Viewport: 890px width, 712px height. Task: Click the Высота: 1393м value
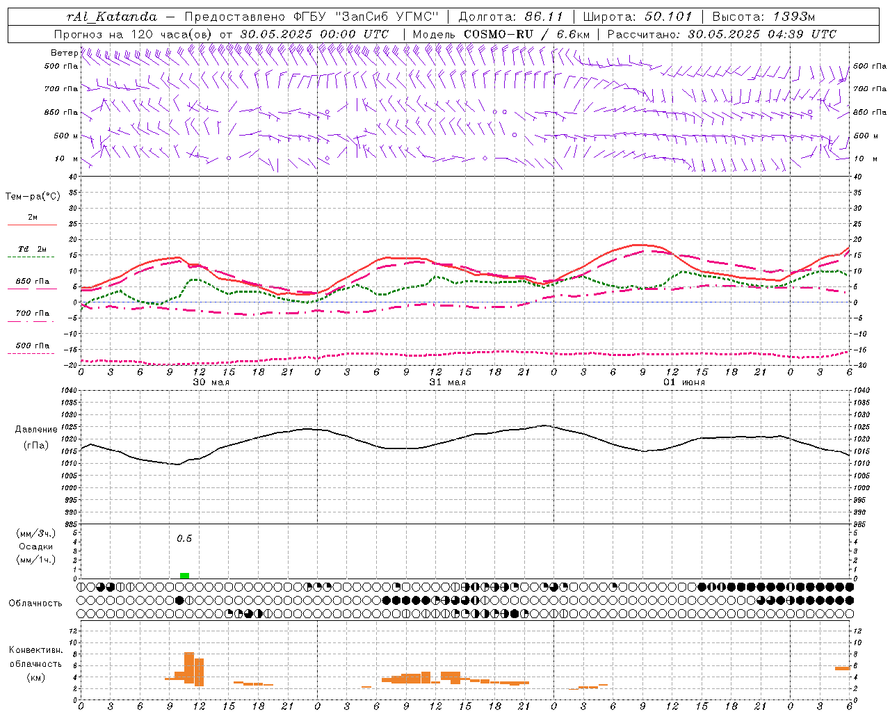pyautogui.click(x=763, y=17)
